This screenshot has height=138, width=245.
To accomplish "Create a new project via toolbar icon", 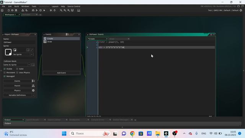I will point(9,10).
